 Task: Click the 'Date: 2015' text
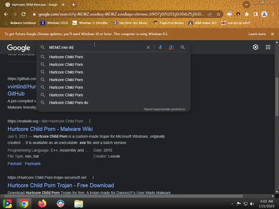coord(103,150)
